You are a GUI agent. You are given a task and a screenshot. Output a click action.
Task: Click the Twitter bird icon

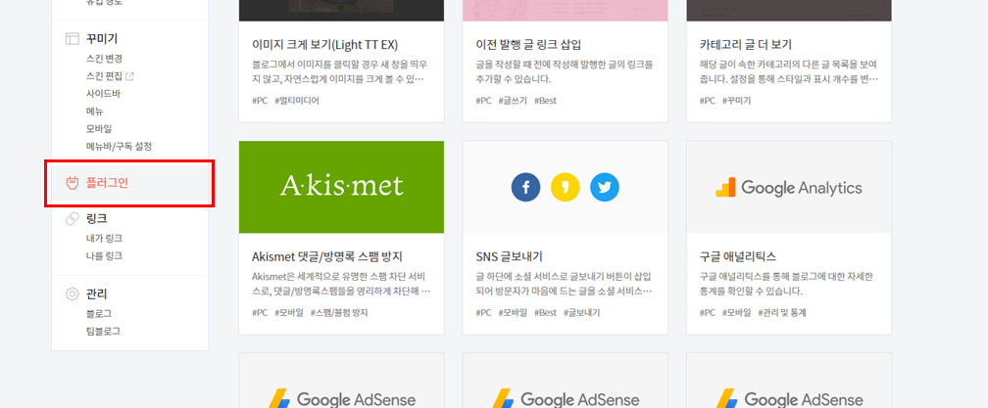click(605, 187)
